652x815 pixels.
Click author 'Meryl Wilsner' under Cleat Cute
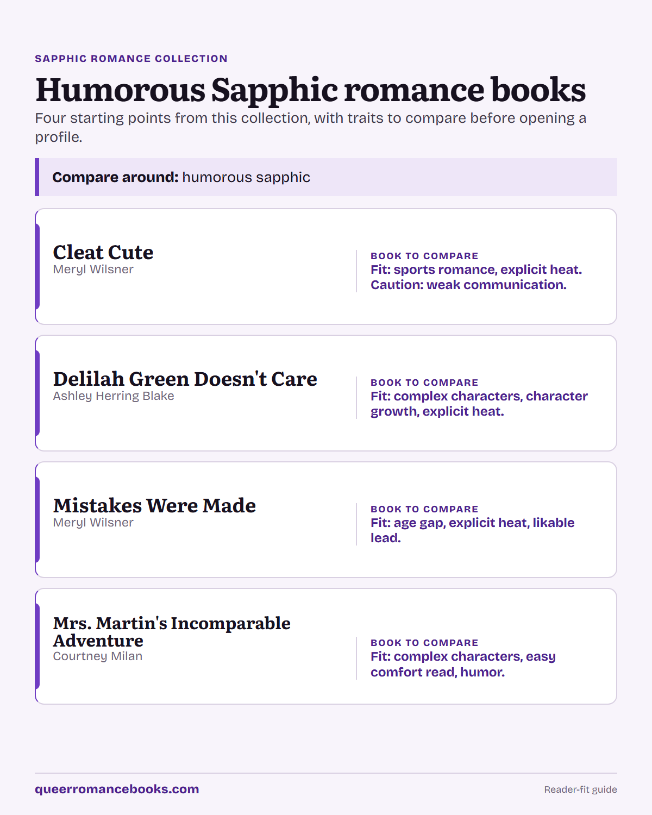coord(93,269)
